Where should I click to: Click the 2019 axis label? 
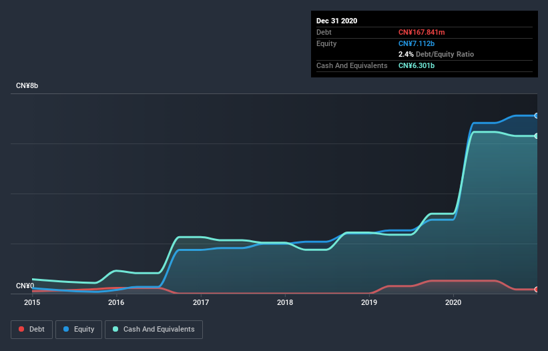point(369,302)
